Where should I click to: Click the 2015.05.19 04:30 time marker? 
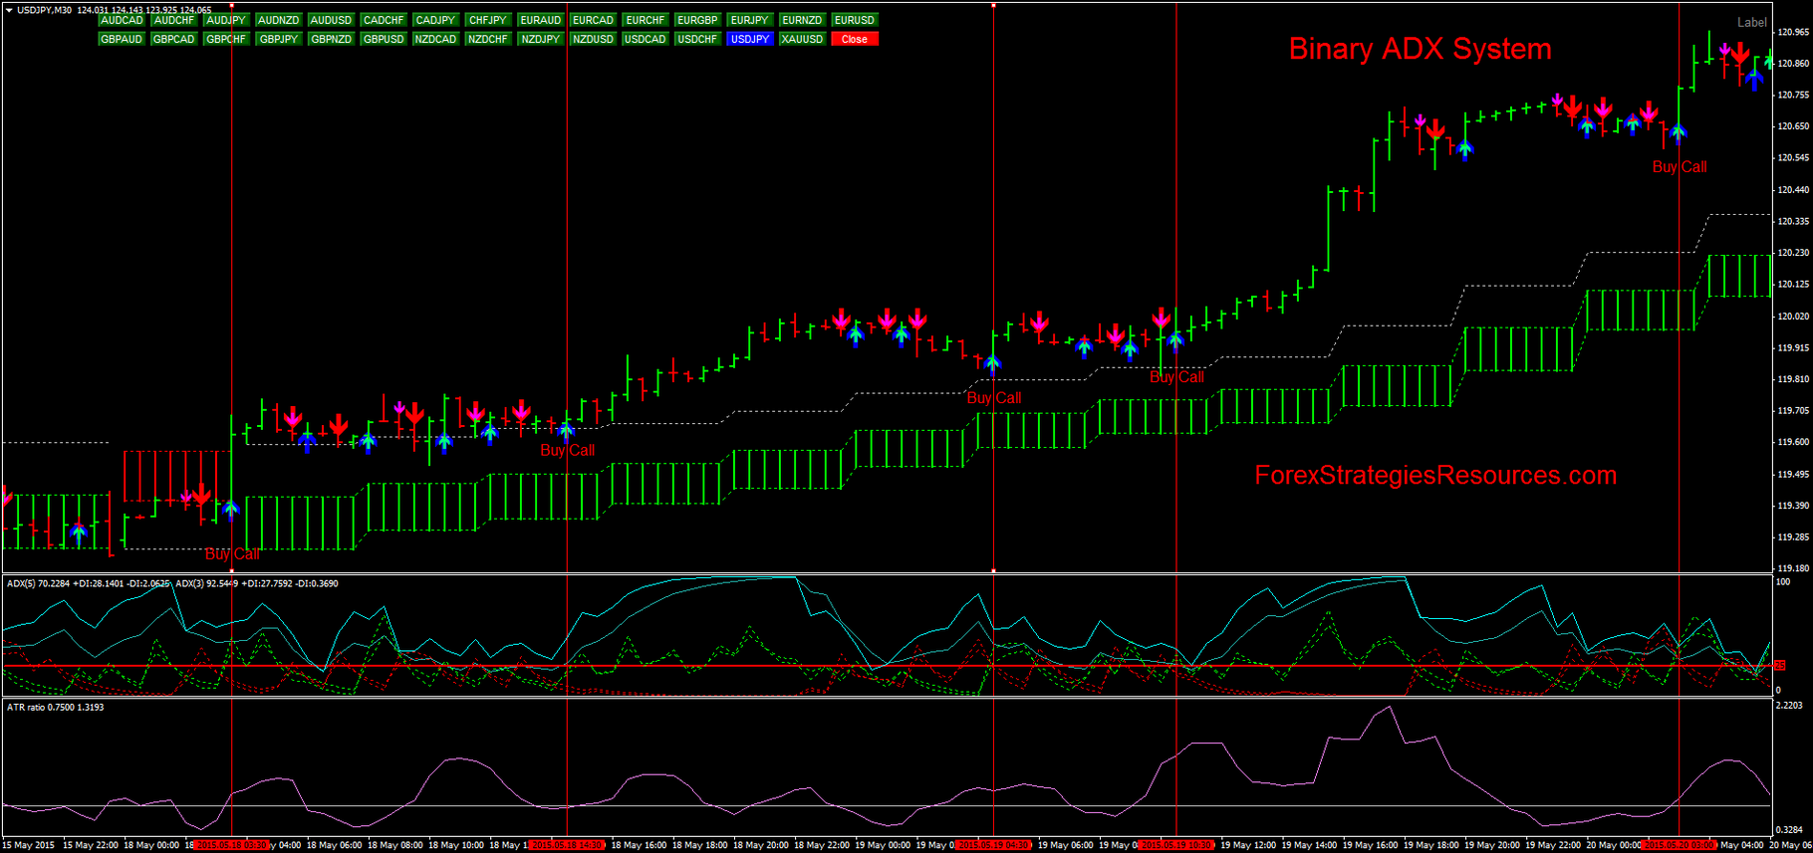tap(993, 845)
